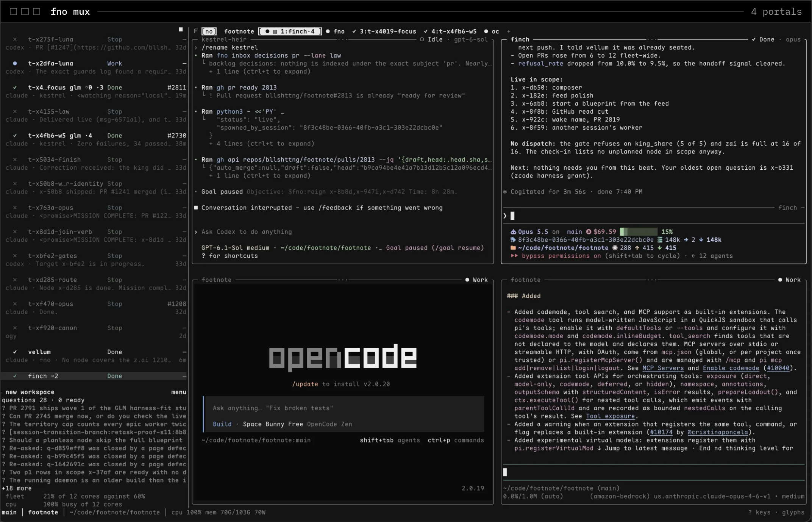
Task: Open the menu next to new workspace
Action: [x=178, y=392]
